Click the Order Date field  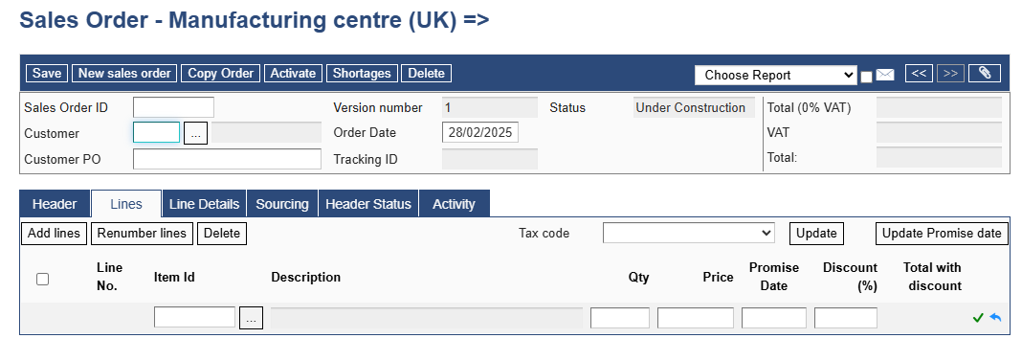480,132
